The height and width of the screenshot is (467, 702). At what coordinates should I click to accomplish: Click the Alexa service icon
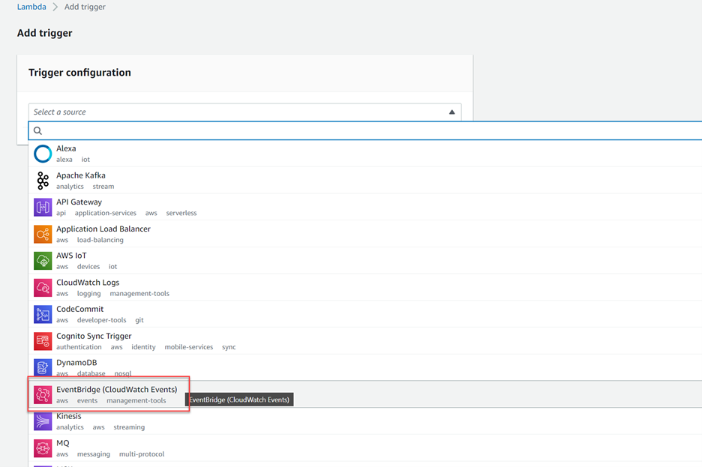click(43, 153)
